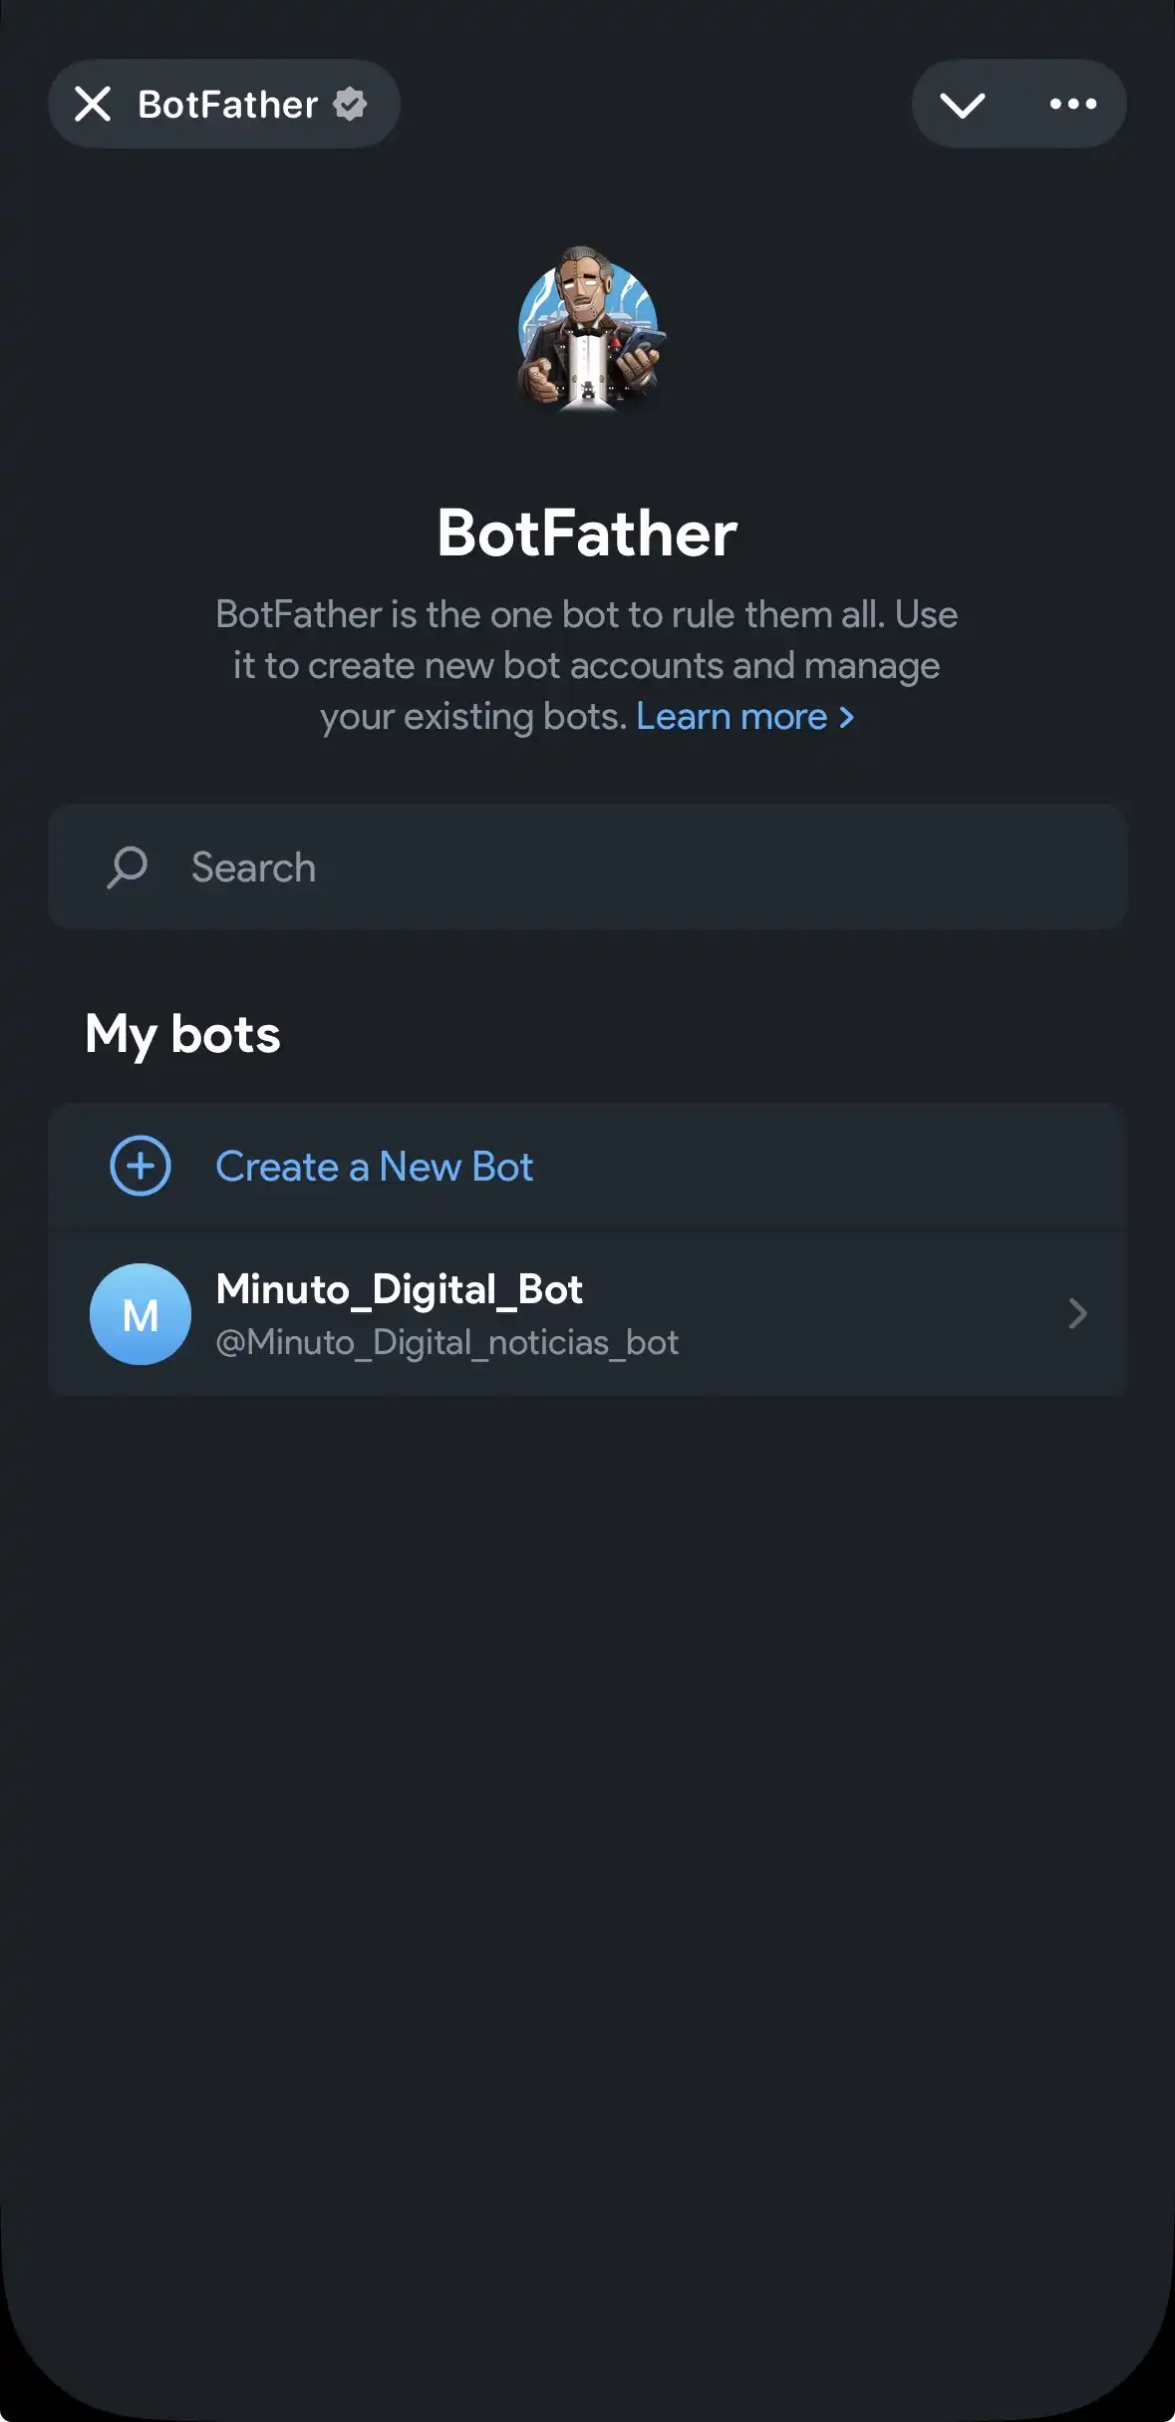Click the BotFather avatar image
Image resolution: width=1175 pixels, height=2422 pixels.
(588, 329)
